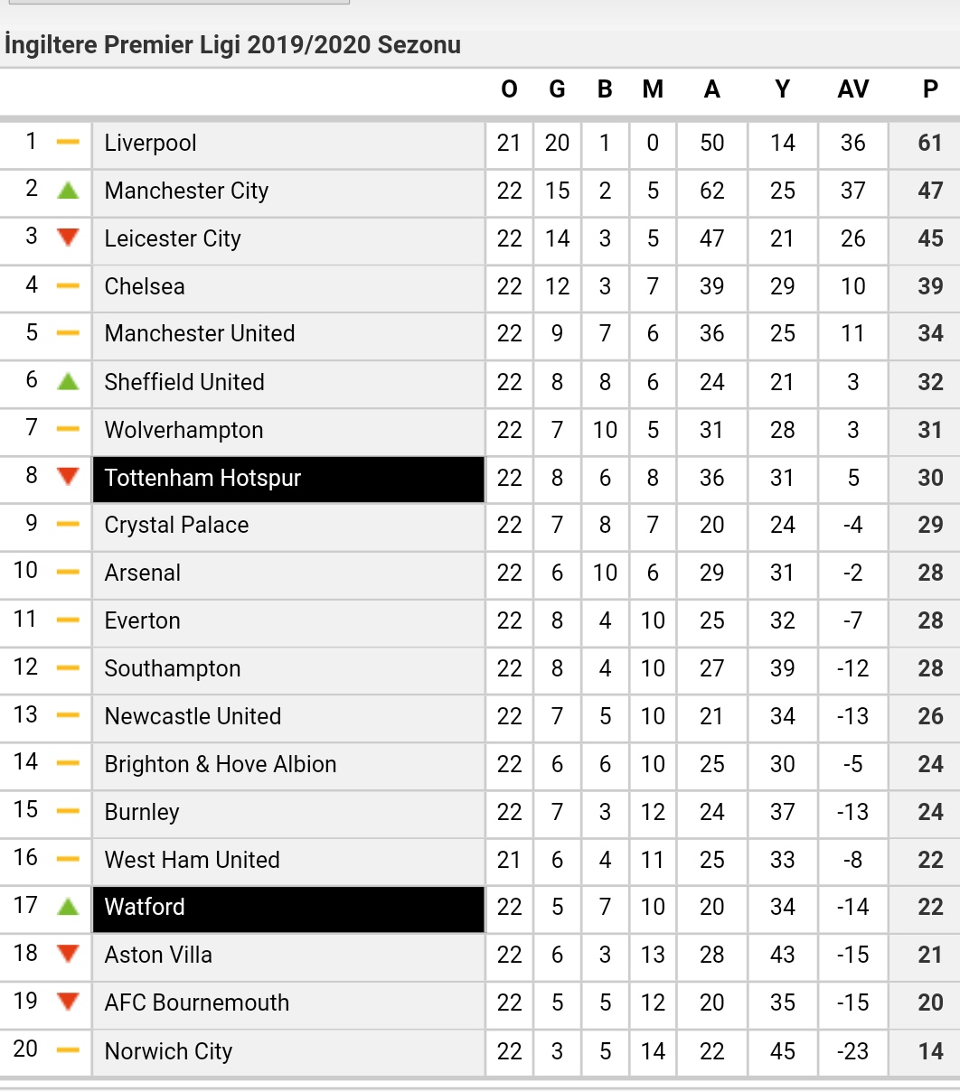
Task: Click the yellow dash icon beside Liverpool
Action: click(x=68, y=143)
